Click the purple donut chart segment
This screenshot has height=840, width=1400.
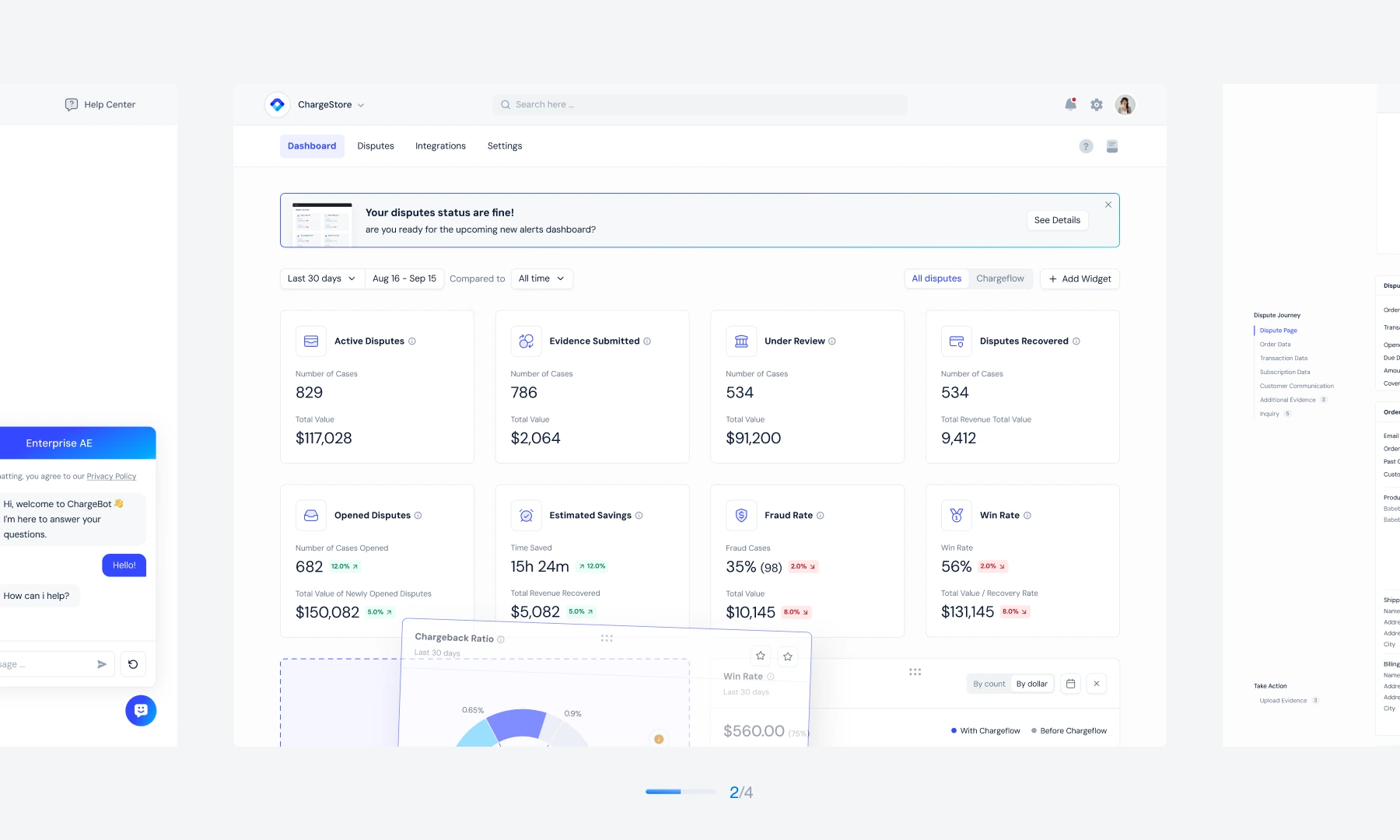[517, 723]
